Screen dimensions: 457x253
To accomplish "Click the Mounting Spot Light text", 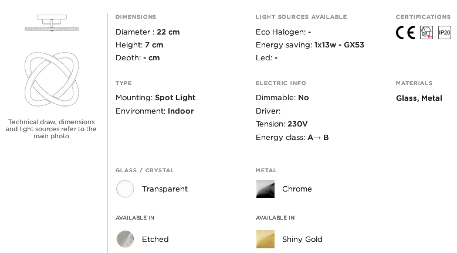I will tap(155, 98).
